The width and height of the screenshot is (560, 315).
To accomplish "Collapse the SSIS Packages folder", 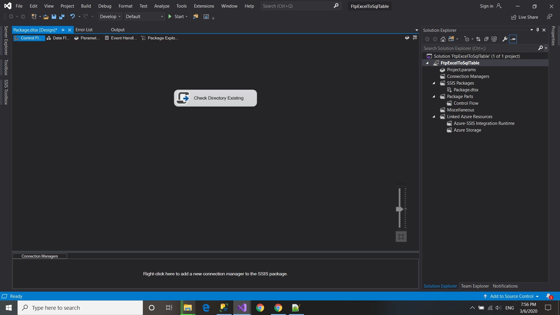I will tap(434, 83).
